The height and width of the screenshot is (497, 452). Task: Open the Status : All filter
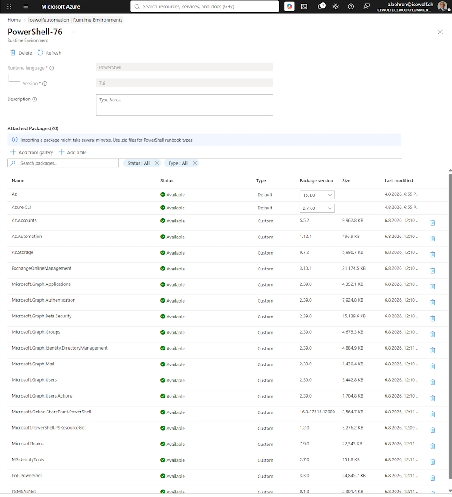pos(138,163)
